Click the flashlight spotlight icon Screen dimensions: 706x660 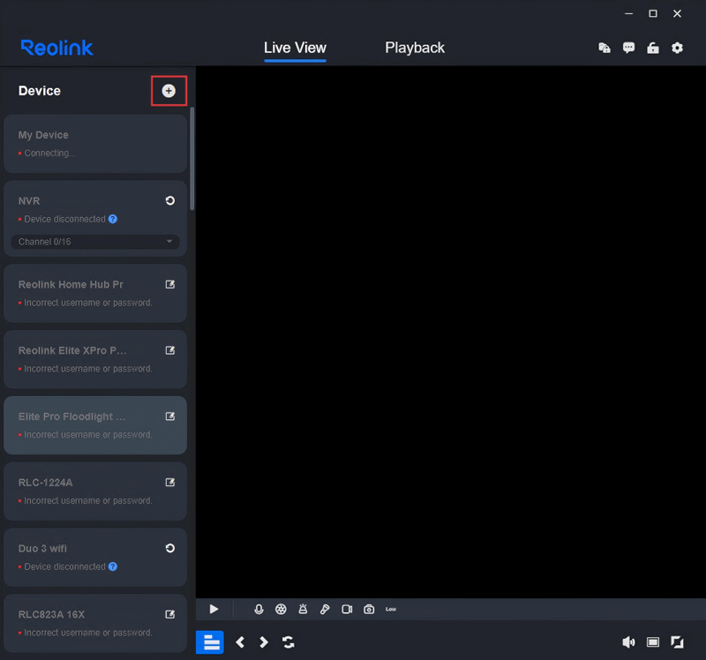tap(325, 609)
